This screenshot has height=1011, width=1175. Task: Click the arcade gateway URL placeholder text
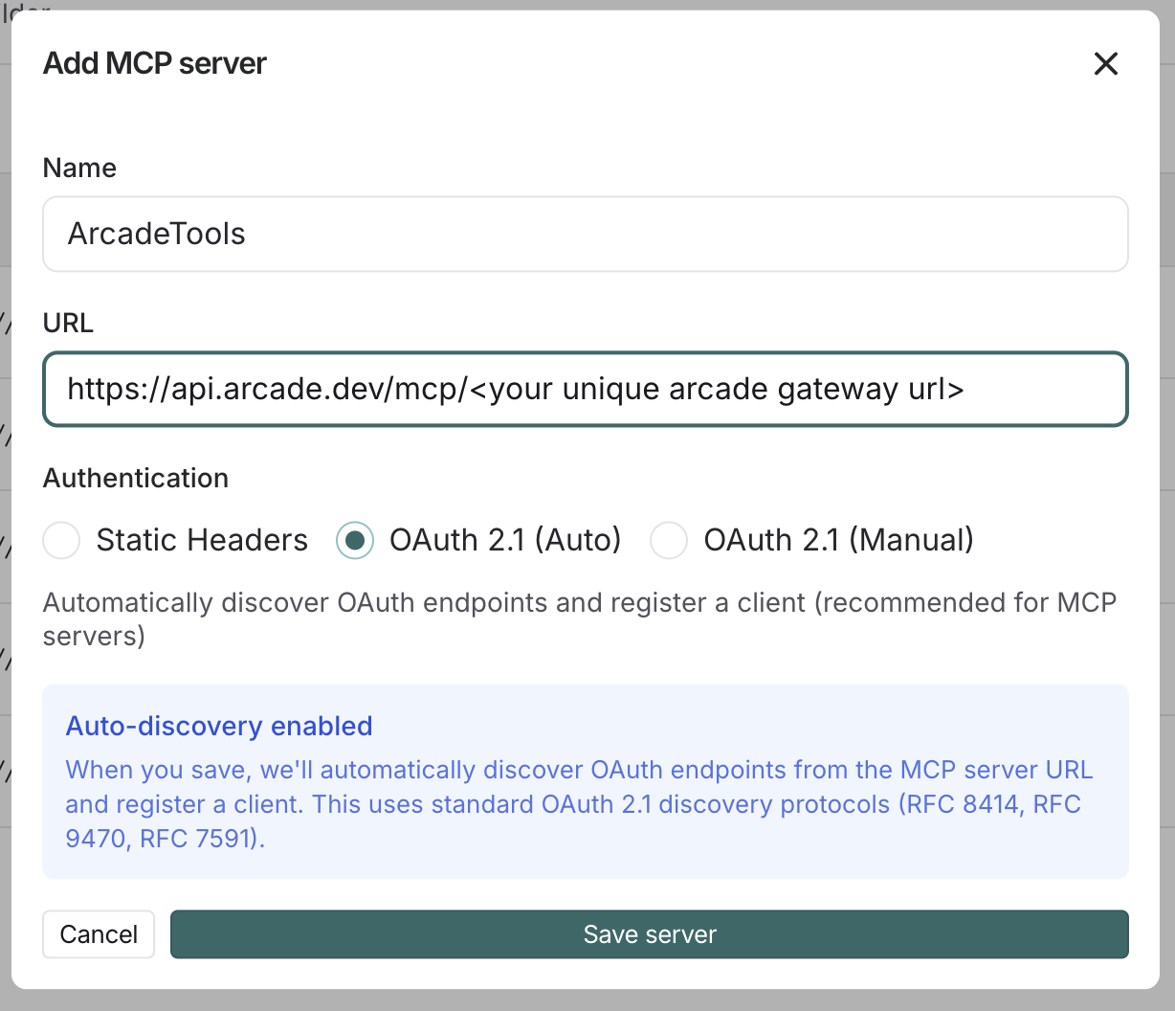click(517, 389)
